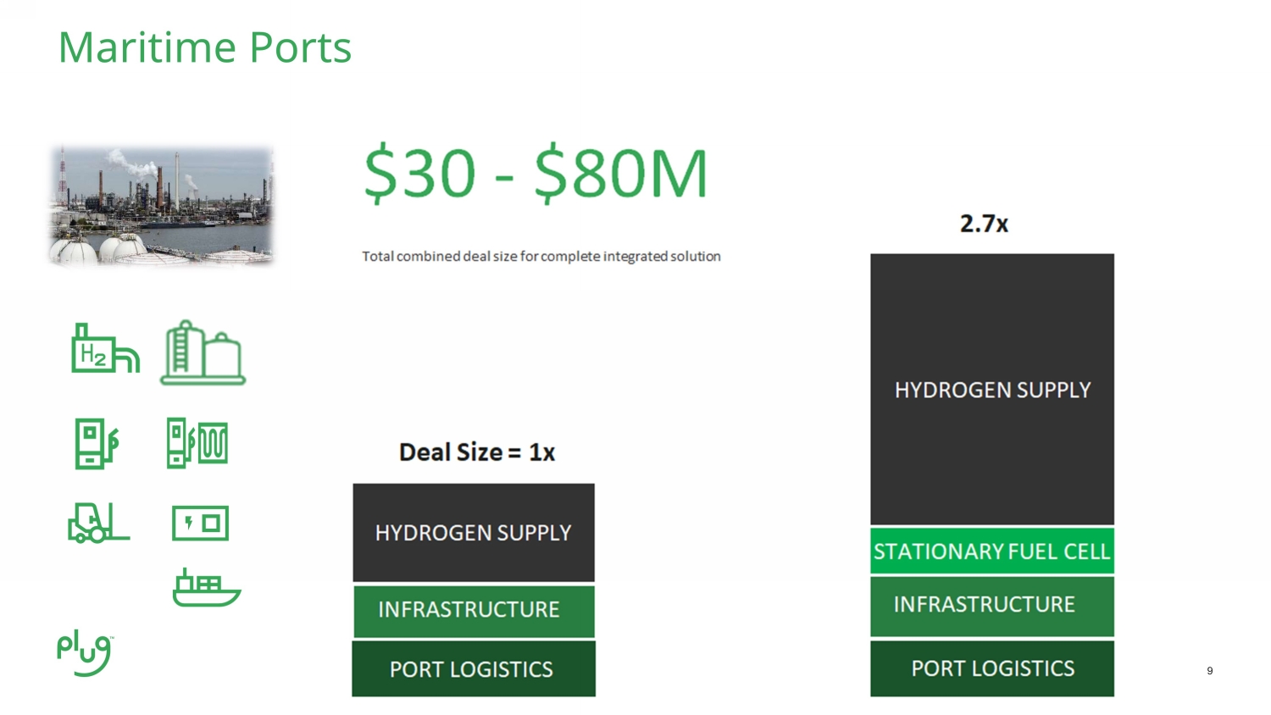Click the "2.7x" label
Image resolution: width=1271 pixels, height=715 pixels.
point(984,224)
